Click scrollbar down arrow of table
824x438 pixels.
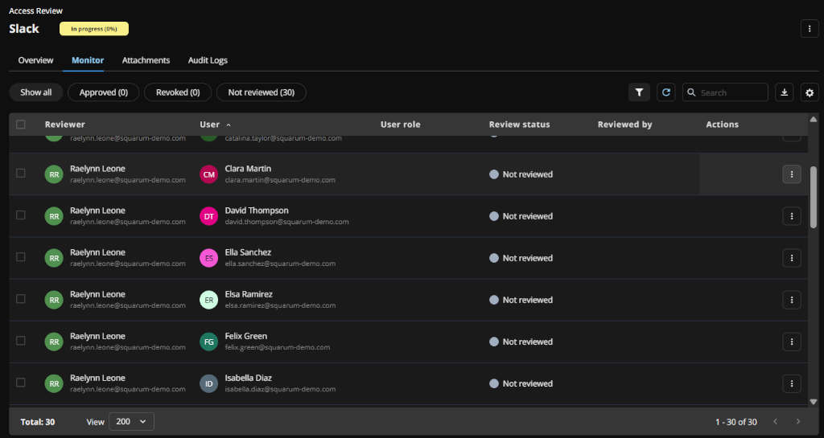(814, 402)
